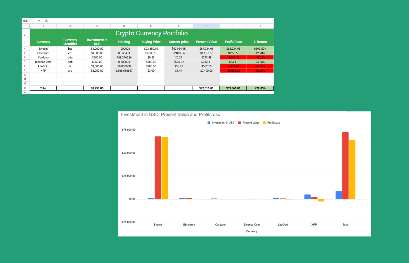The height and width of the screenshot is (263, 409).
Task: Select column G header
Action: [x=206, y=26]
